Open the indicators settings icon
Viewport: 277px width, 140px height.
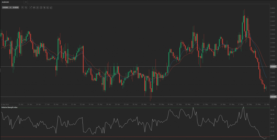(37, 8)
